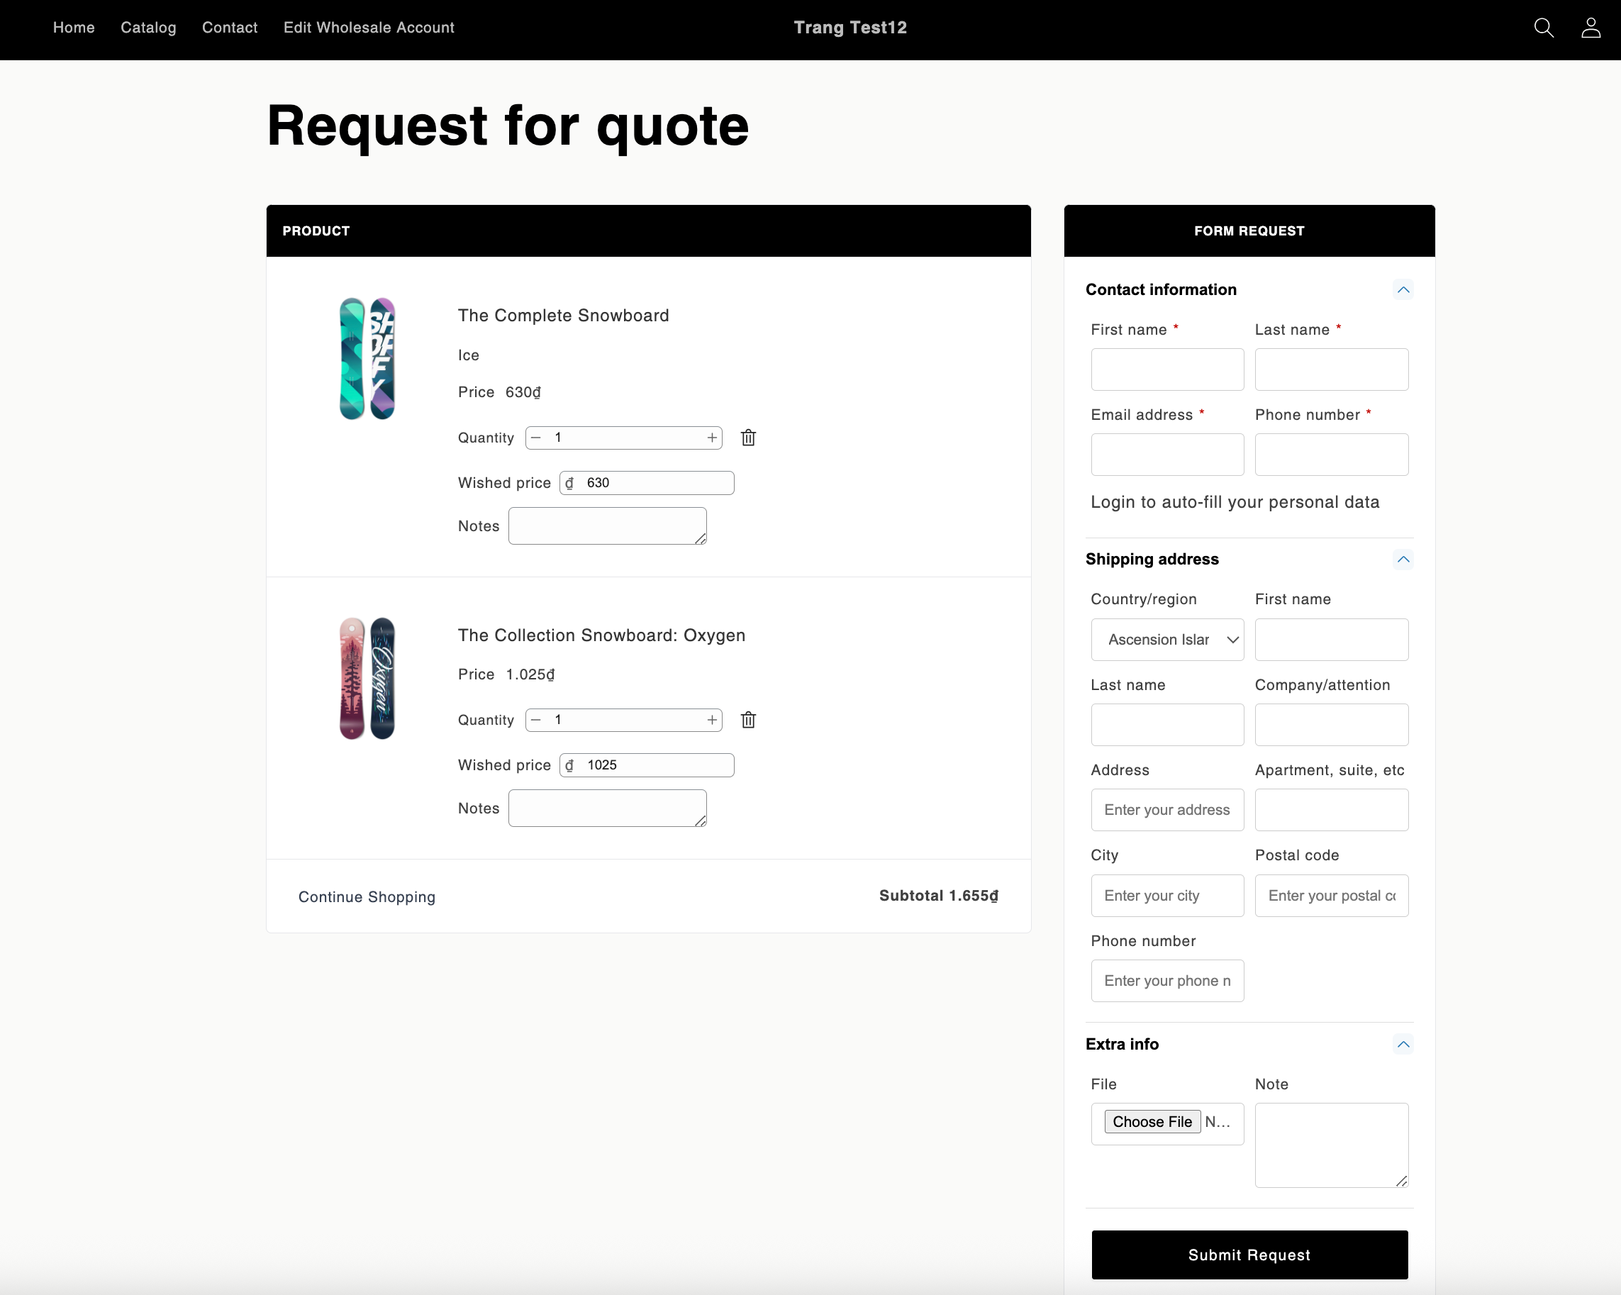Screen dimensions: 1621x1295
Task: Open the search icon in header
Action: tap(1544, 28)
